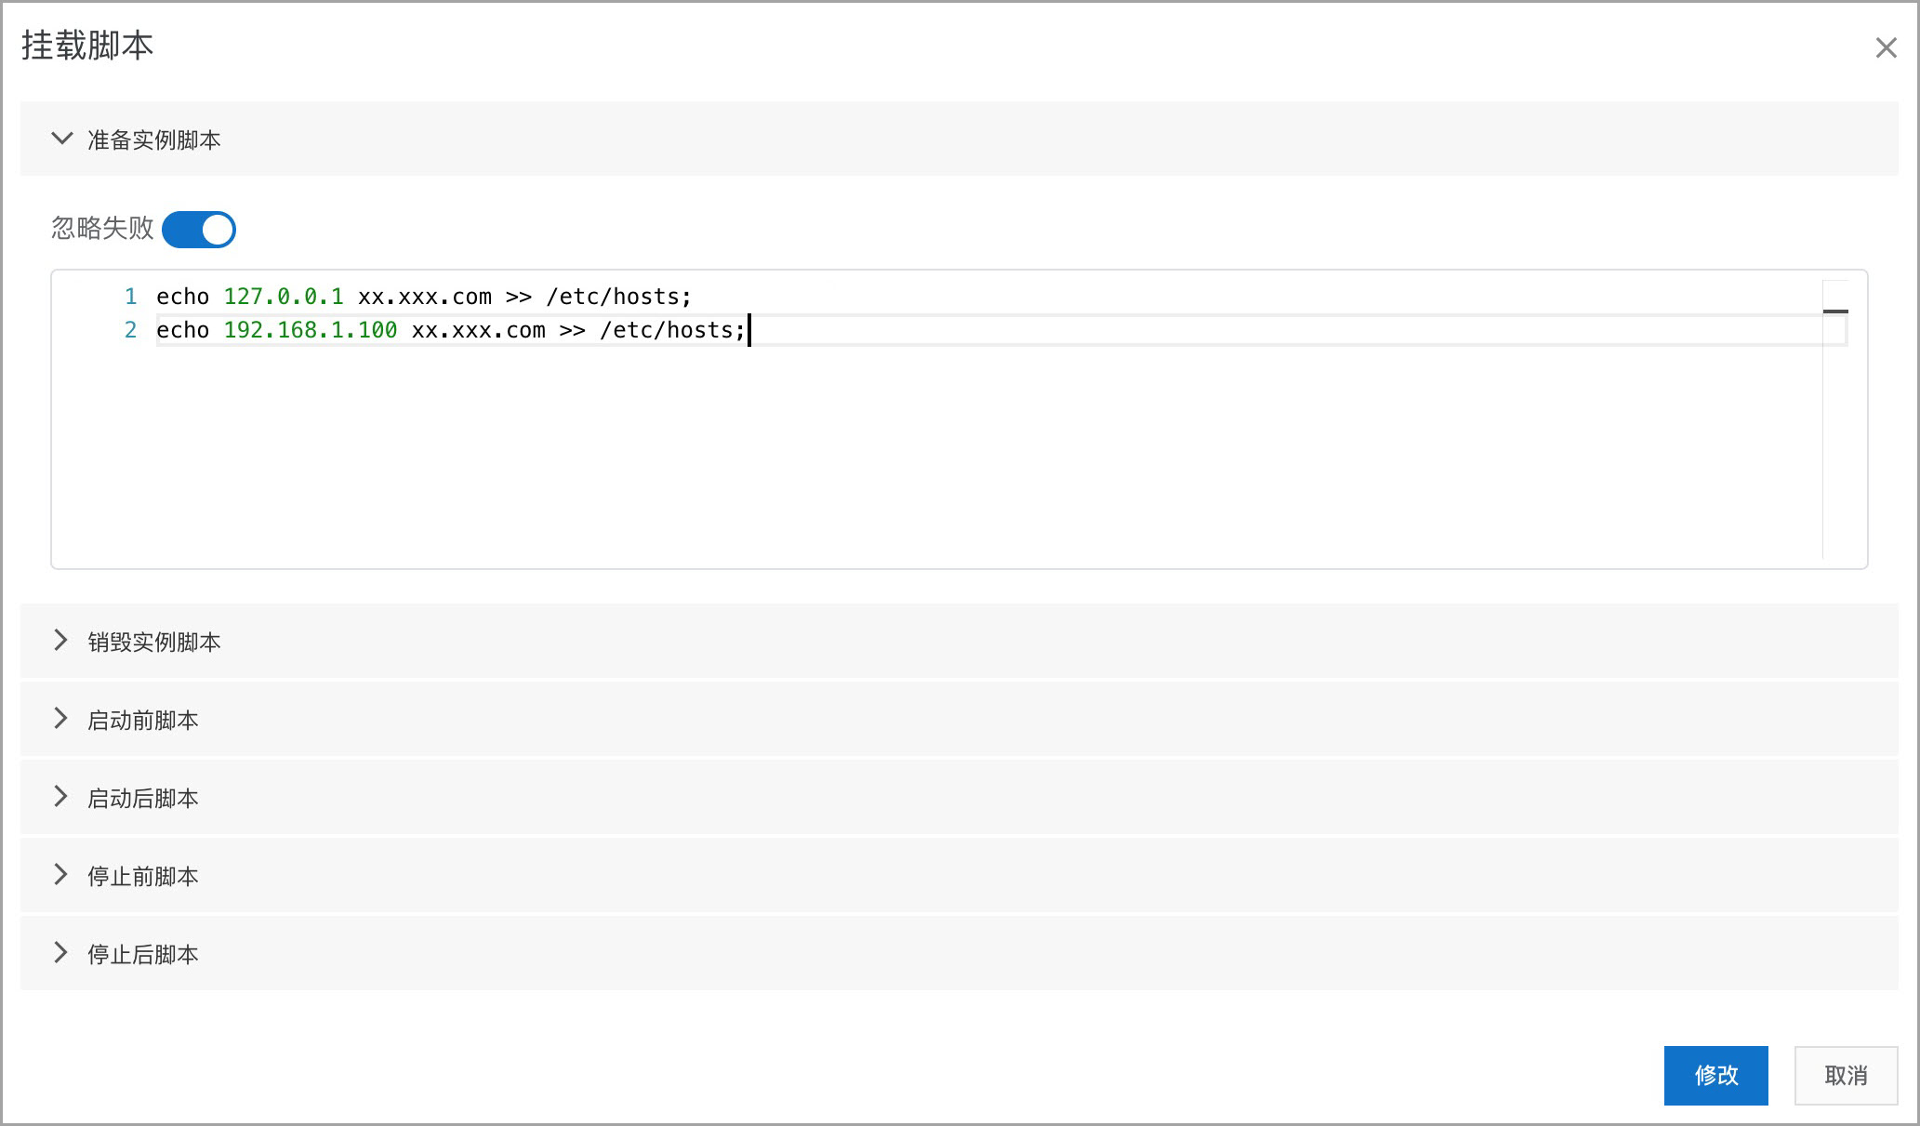Click the 192.168.1.100 IP in line 2

point(311,330)
